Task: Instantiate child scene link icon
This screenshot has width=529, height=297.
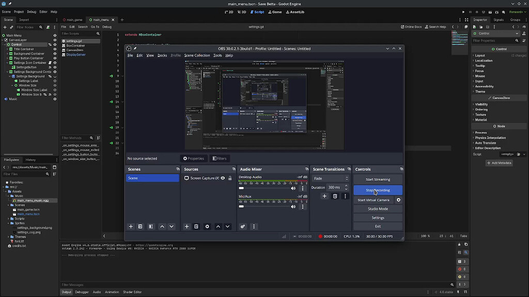Action: pyautogui.click(x=11, y=27)
